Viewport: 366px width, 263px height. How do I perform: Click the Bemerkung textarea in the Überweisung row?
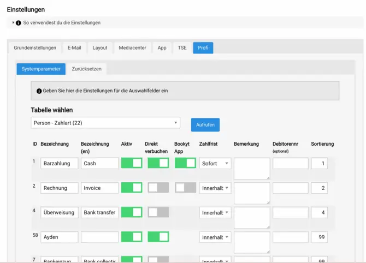(x=252, y=218)
